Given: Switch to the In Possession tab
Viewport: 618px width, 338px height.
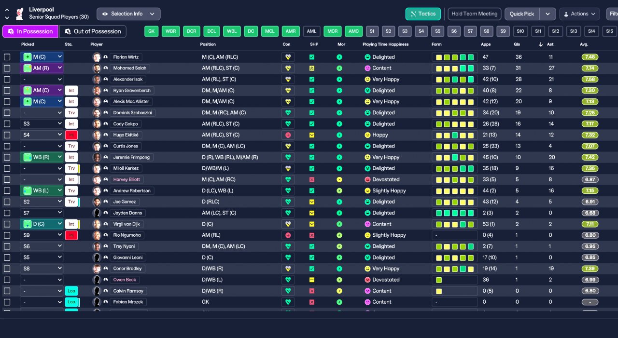Looking at the screenshot, I should (30, 31).
